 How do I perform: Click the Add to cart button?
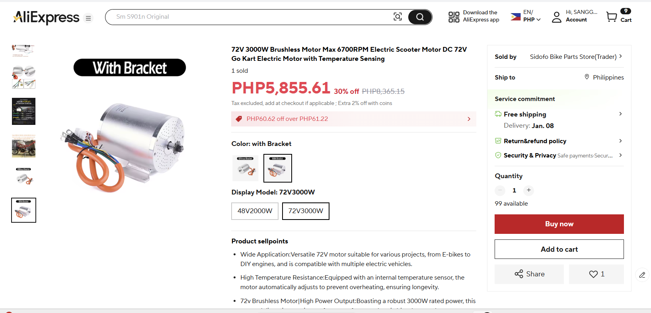[559, 249]
